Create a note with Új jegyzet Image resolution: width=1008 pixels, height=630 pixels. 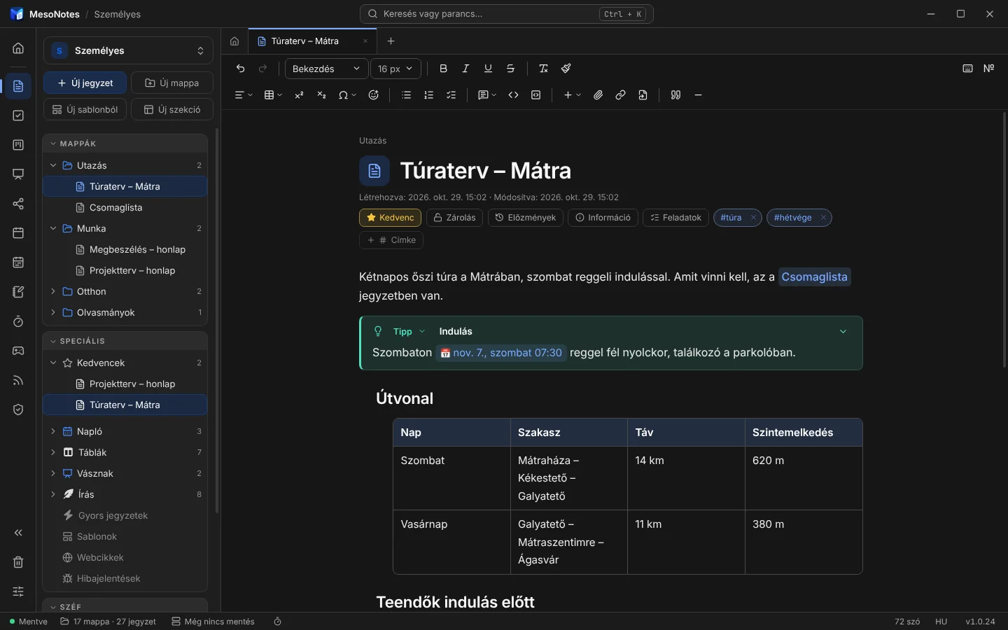coord(85,83)
